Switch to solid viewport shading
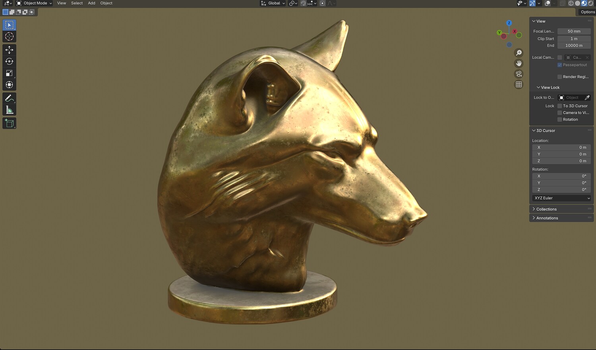Screen dimensions: 596x350 coord(578,3)
